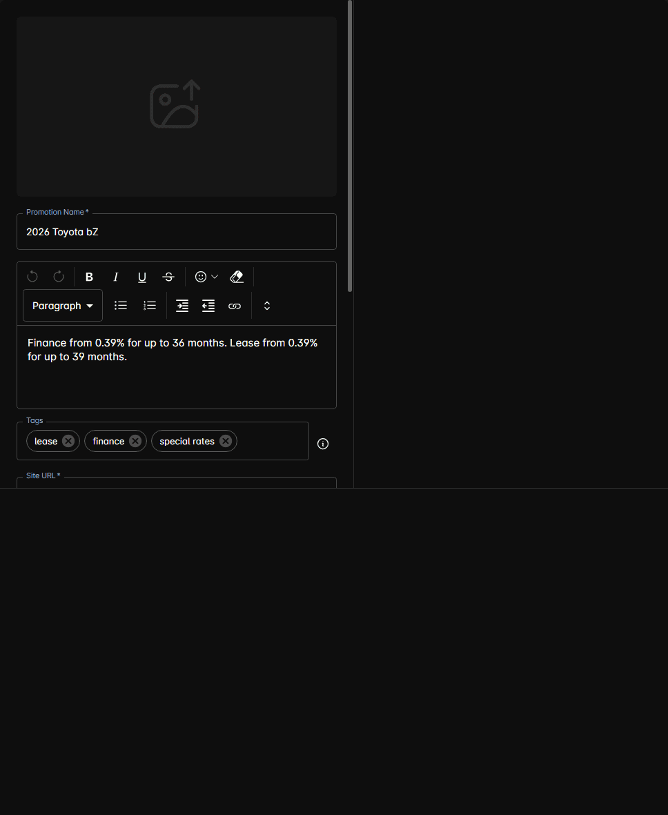This screenshot has width=668, height=815.
Task: Click the Promotion Name input field
Action: tap(177, 232)
